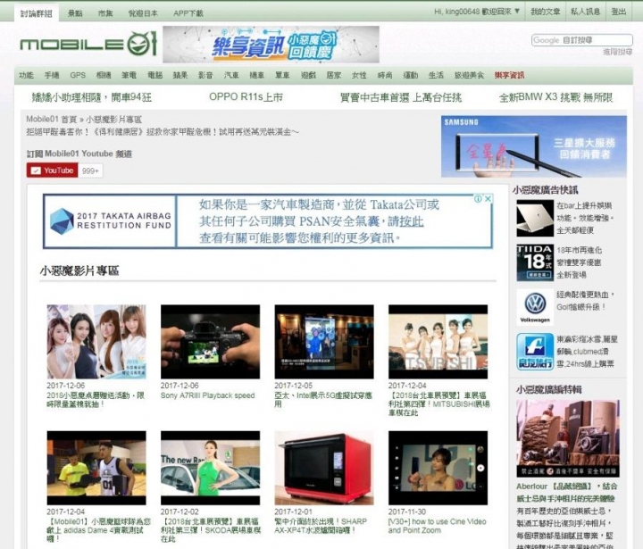
Task: Open the 汽車 category menu
Action: [x=231, y=75]
